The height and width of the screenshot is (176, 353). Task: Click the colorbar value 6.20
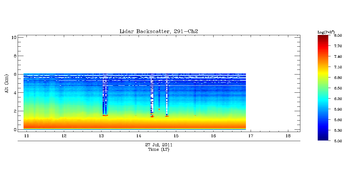pyautogui.click(x=338, y=99)
